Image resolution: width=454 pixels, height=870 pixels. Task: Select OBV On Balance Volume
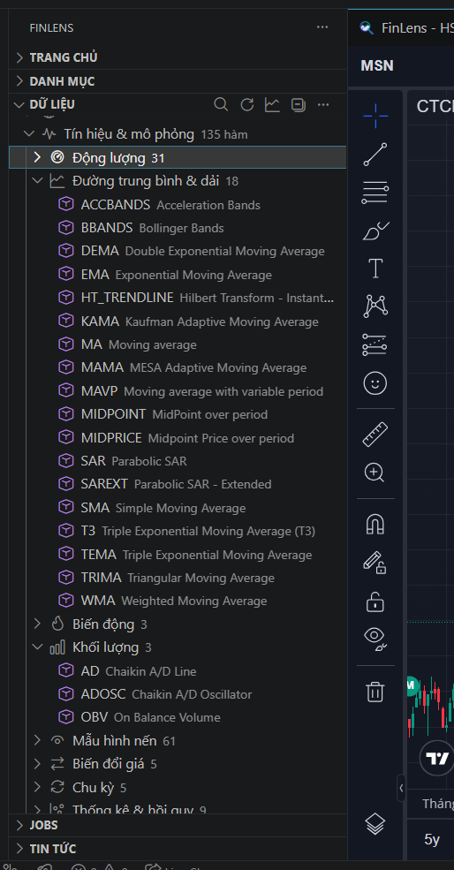click(x=178, y=717)
